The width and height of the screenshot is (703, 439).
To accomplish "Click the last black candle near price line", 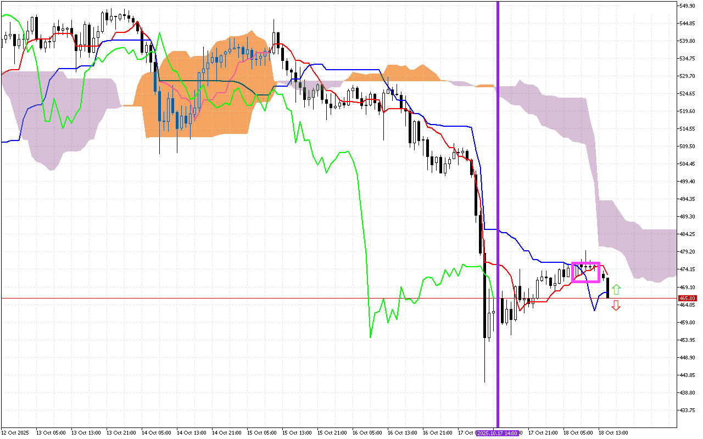I will click(607, 288).
